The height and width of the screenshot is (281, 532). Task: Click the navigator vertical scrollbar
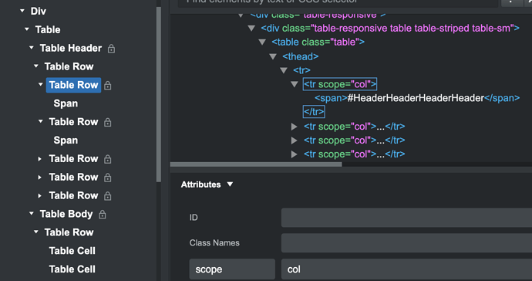(x=159, y=94)
